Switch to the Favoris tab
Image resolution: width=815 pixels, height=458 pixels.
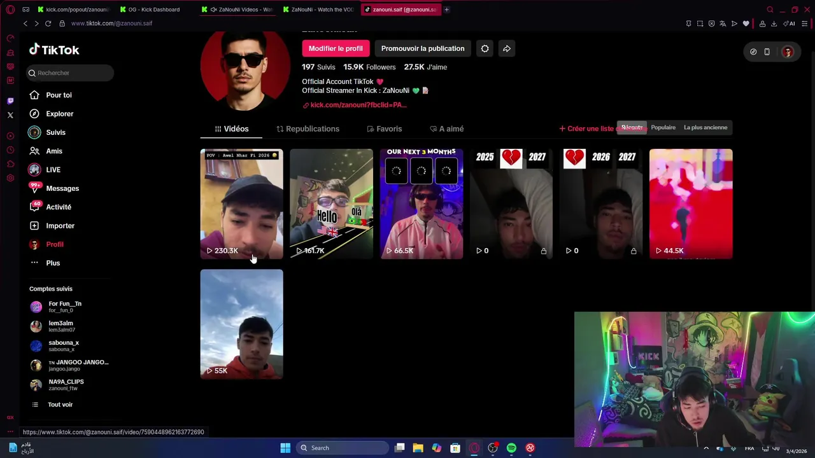tap(385, 128)
